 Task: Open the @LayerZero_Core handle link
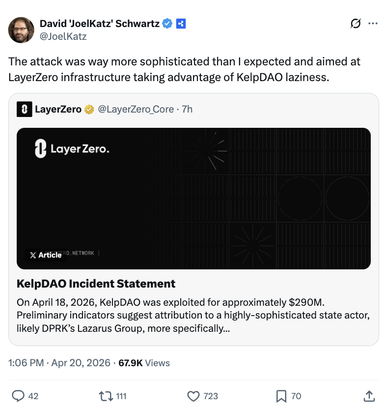pyautogui.click(x=136, y=110)
